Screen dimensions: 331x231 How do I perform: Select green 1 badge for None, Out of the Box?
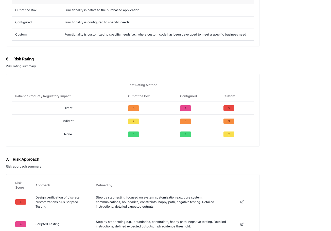[133, 134]
